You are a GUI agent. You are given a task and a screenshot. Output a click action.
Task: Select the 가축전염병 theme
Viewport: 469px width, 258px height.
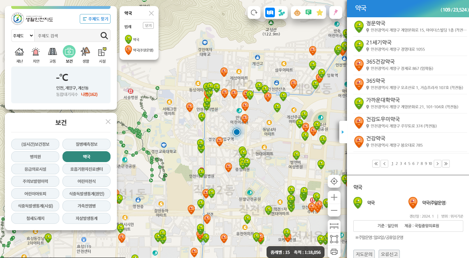click(x=86, y=206)
